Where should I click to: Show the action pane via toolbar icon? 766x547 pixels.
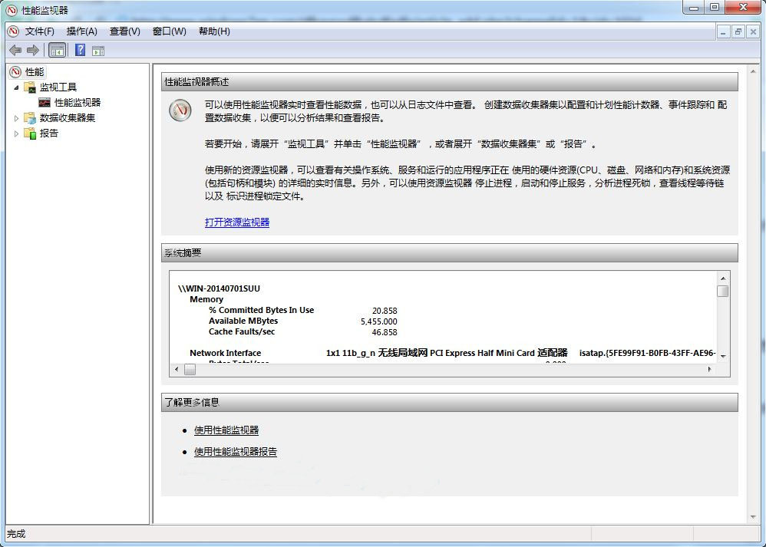100,50
